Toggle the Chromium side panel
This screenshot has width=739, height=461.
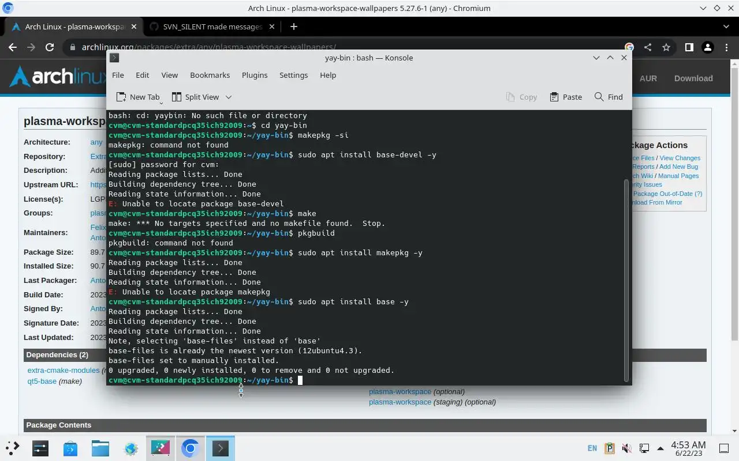(689, 47)
